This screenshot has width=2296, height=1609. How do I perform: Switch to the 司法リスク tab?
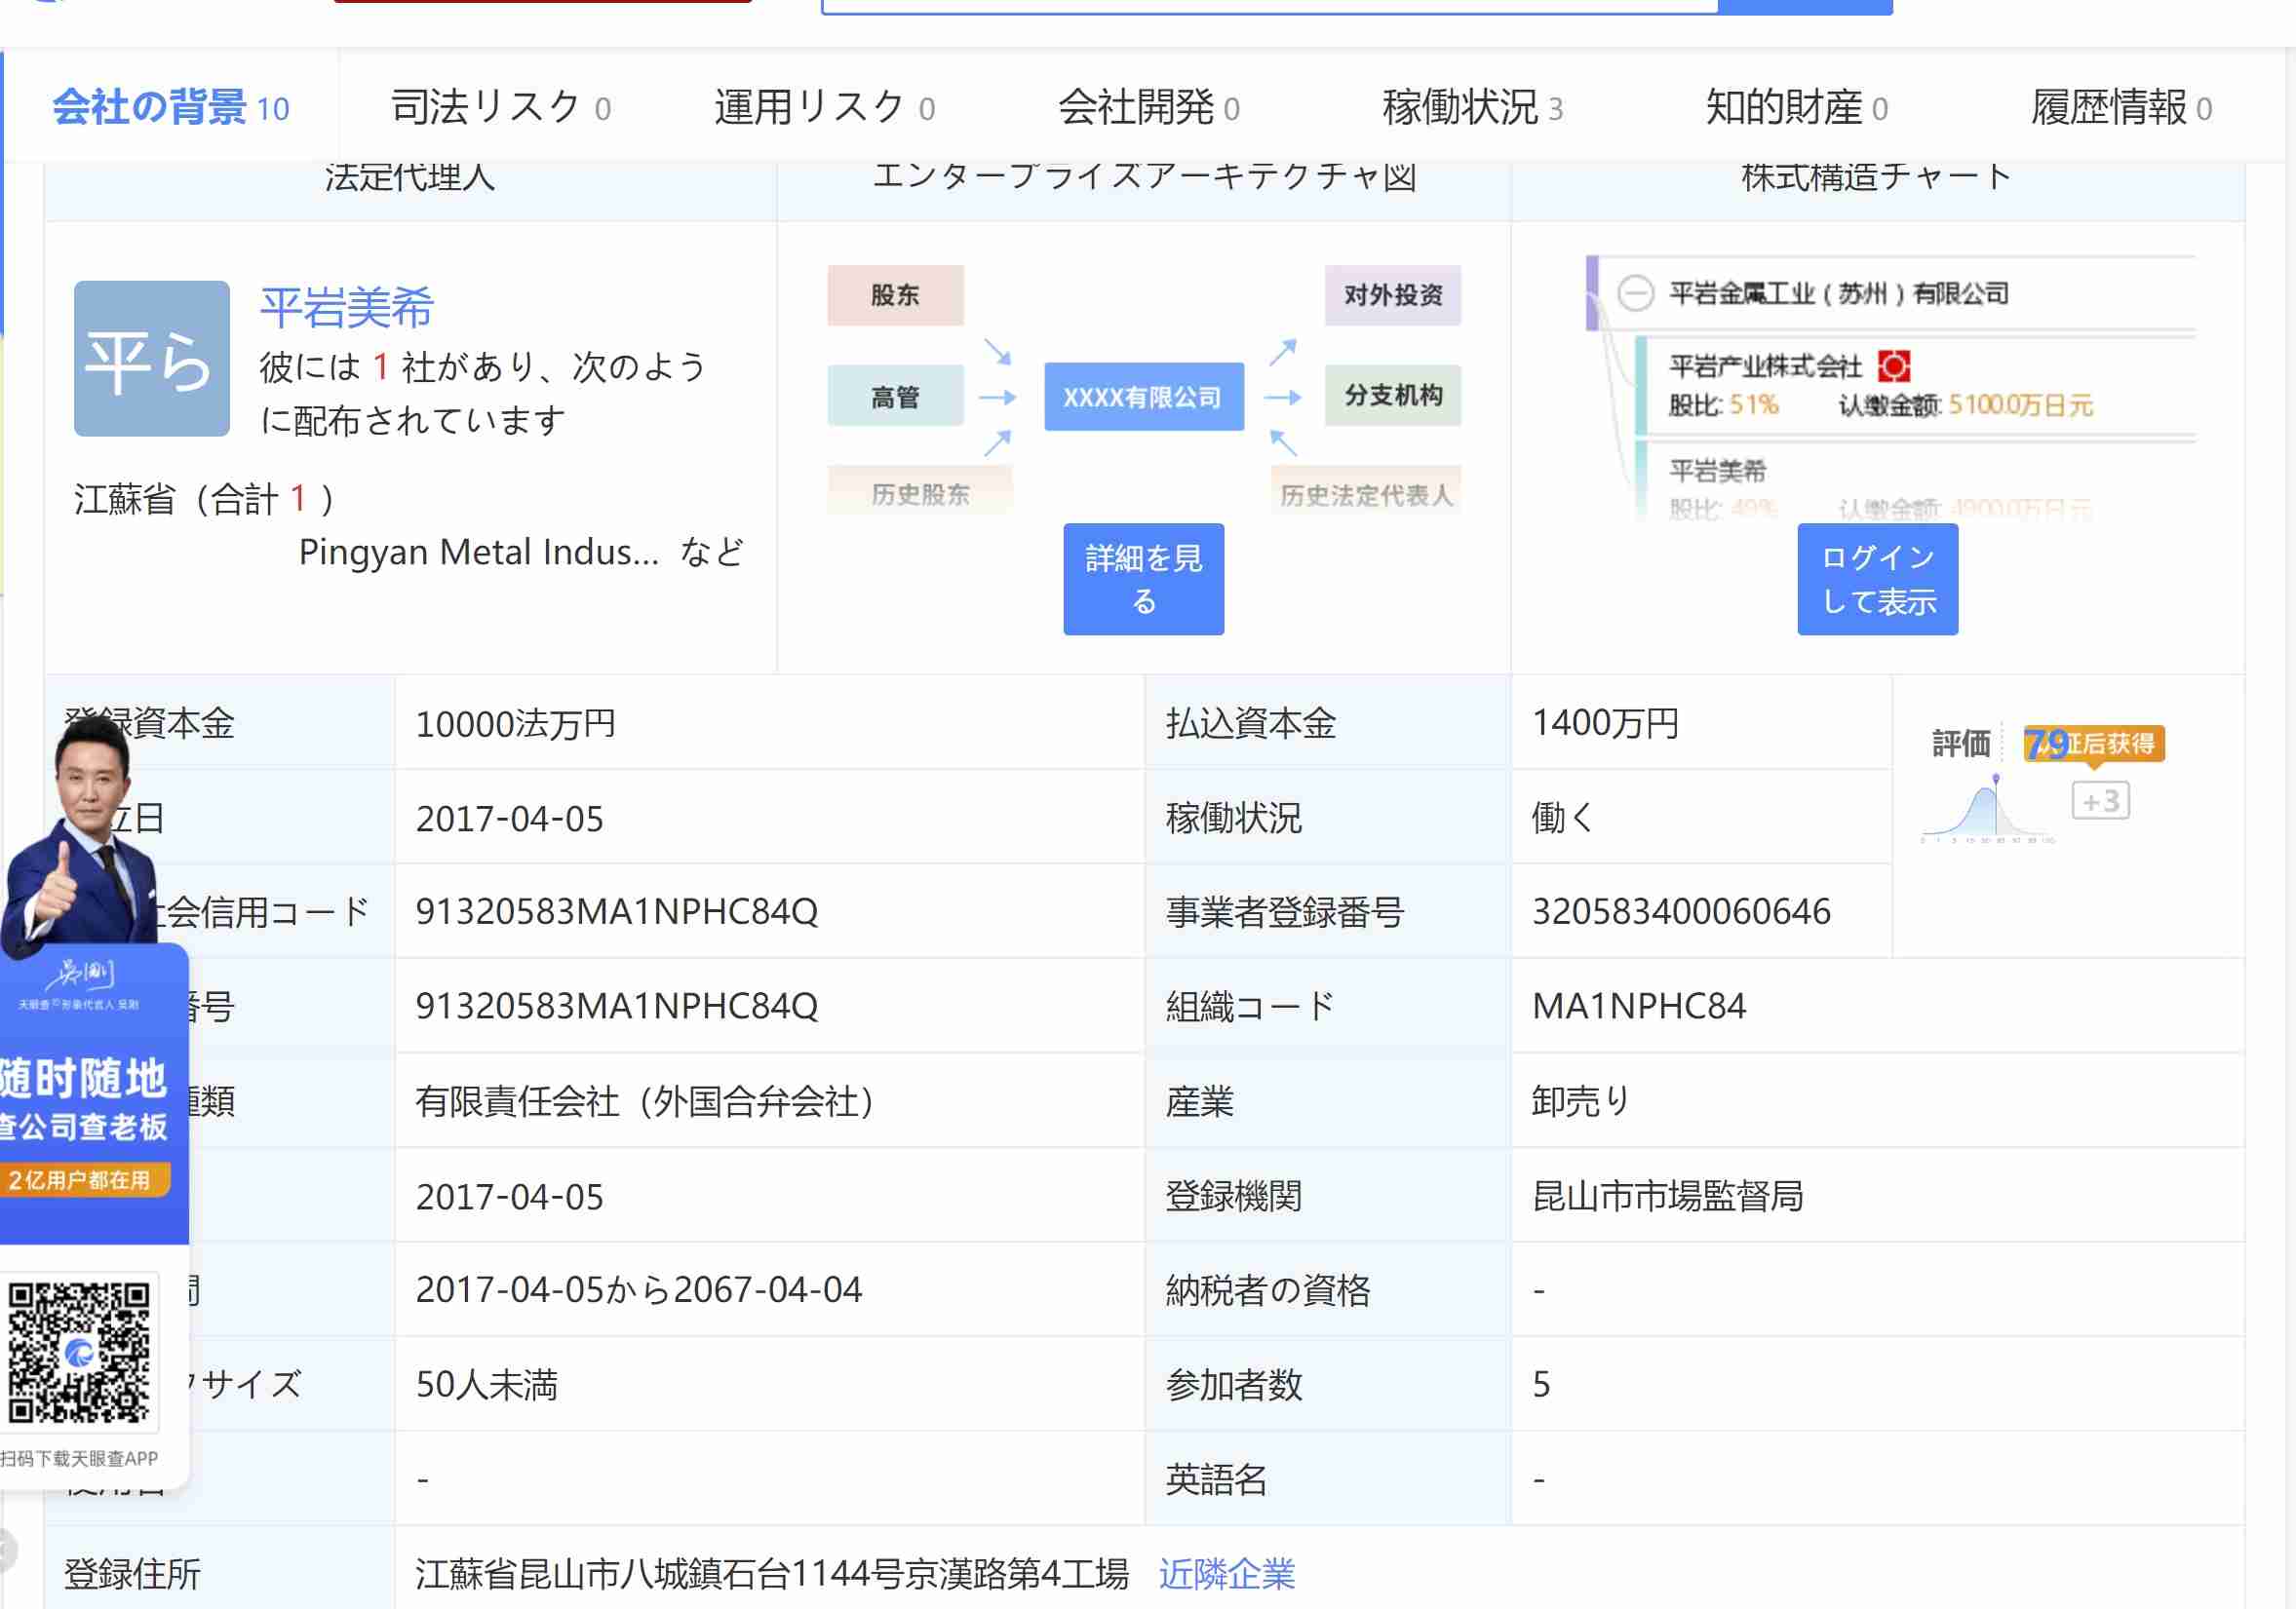[500, 107]
